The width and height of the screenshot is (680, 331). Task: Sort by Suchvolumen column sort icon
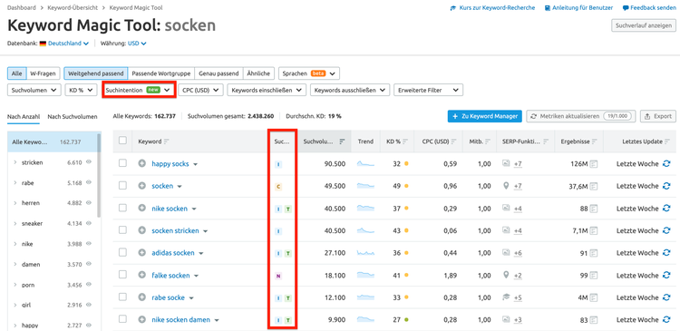(x=343, y=141)
